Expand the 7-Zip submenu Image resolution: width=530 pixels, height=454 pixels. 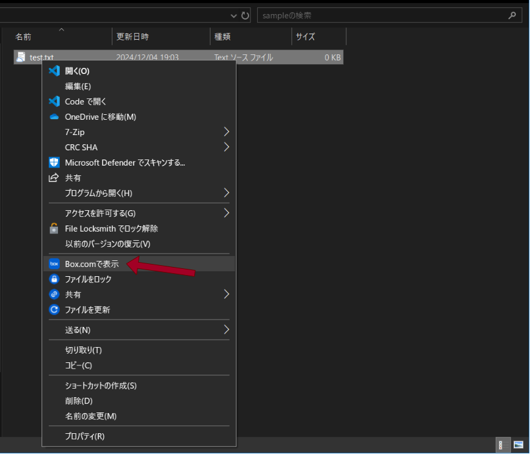click(x=73, y=132)
